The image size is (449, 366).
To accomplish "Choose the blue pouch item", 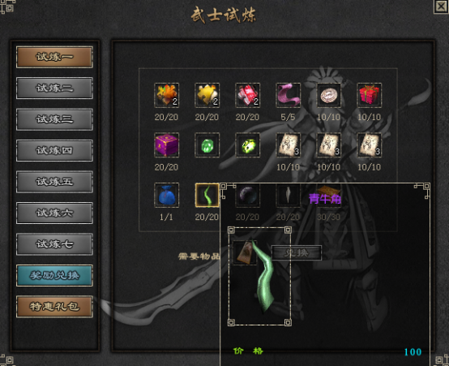I will tap(166, 195).
